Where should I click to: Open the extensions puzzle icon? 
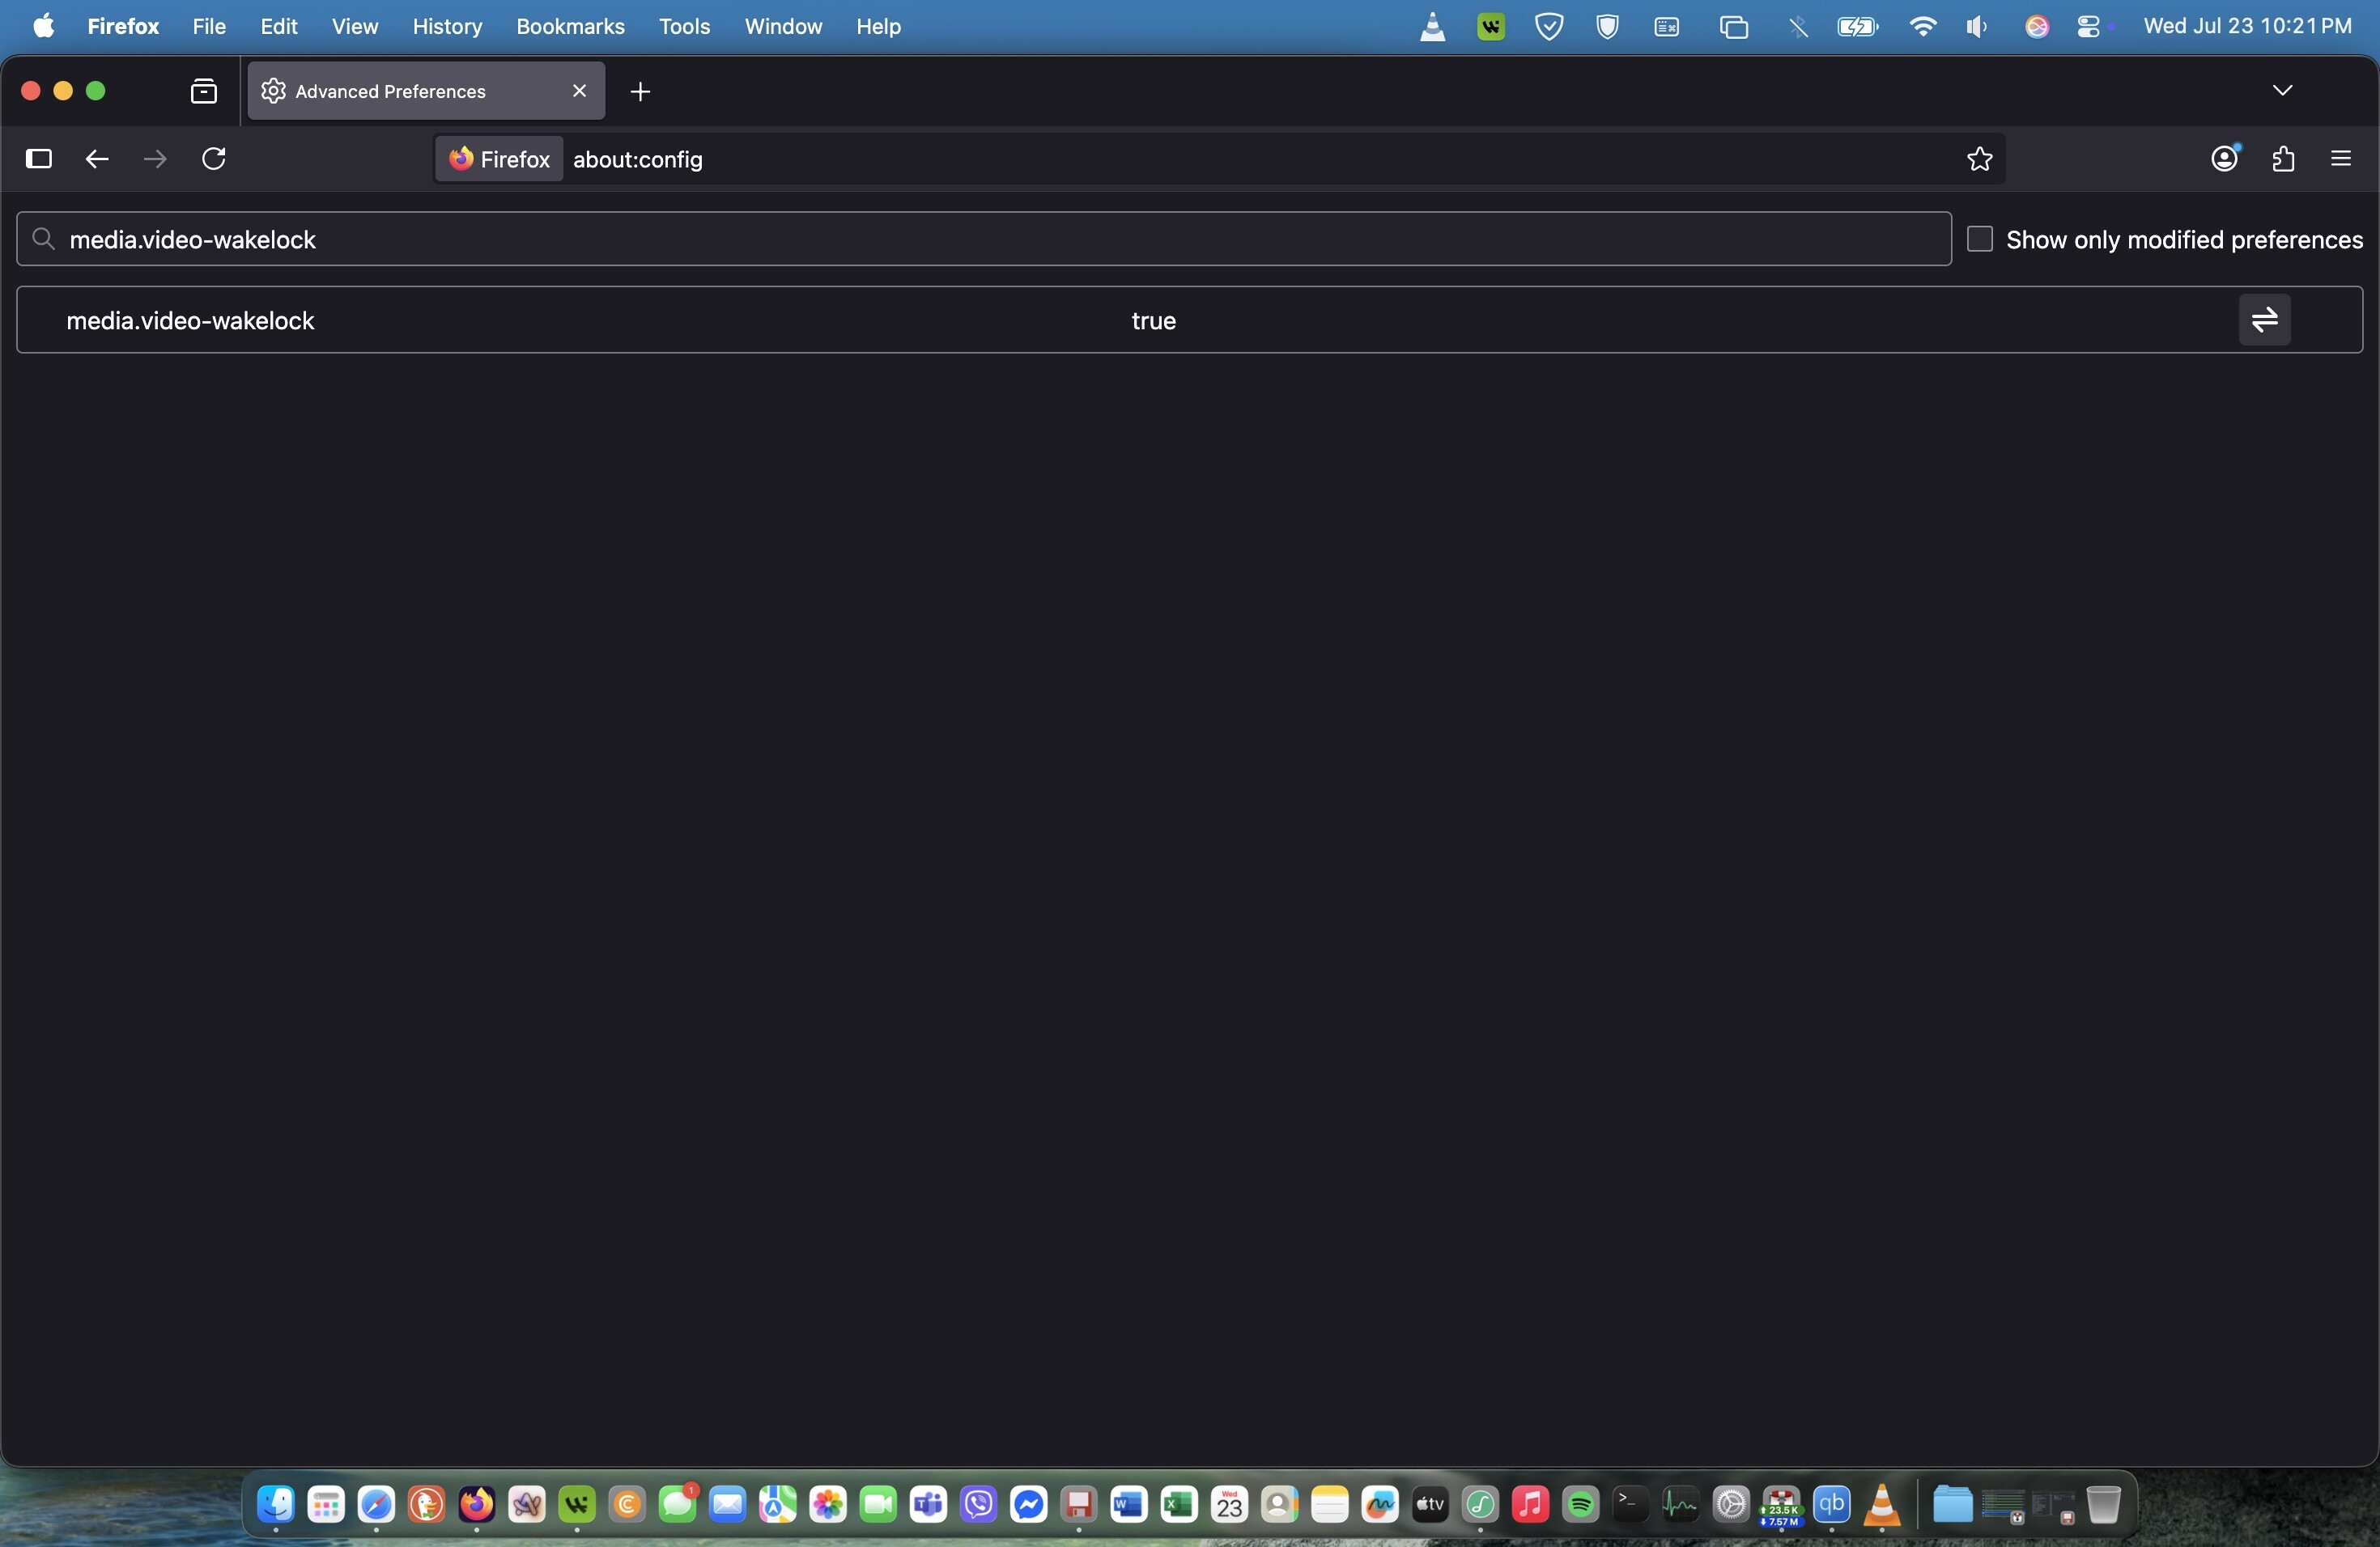click(x=2283, y=159)
